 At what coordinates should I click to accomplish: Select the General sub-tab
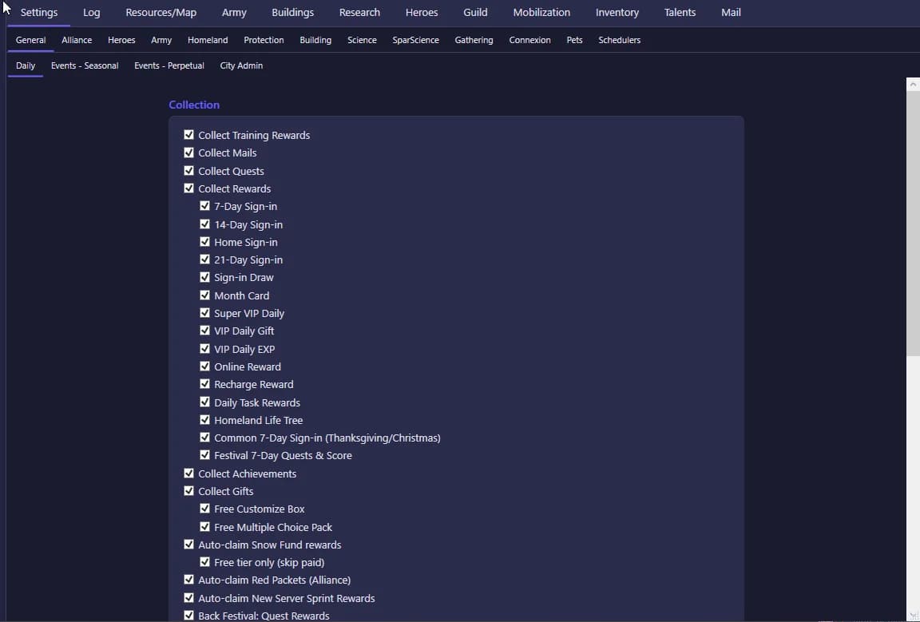pyautogui.click(x=30, y=40)
